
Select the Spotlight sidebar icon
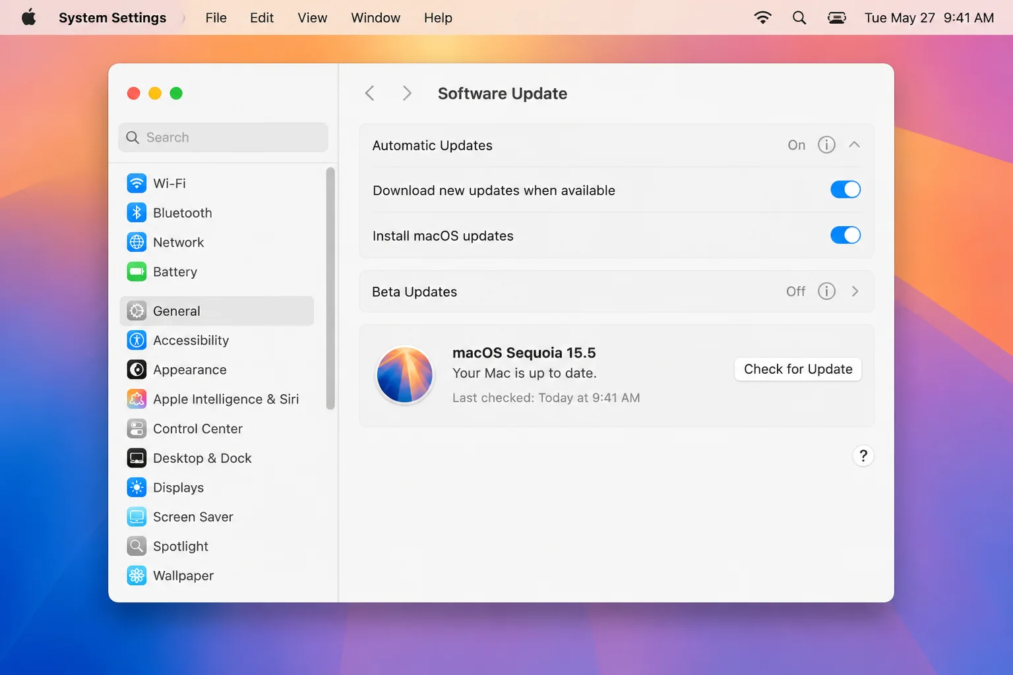(x=137, y=546)
